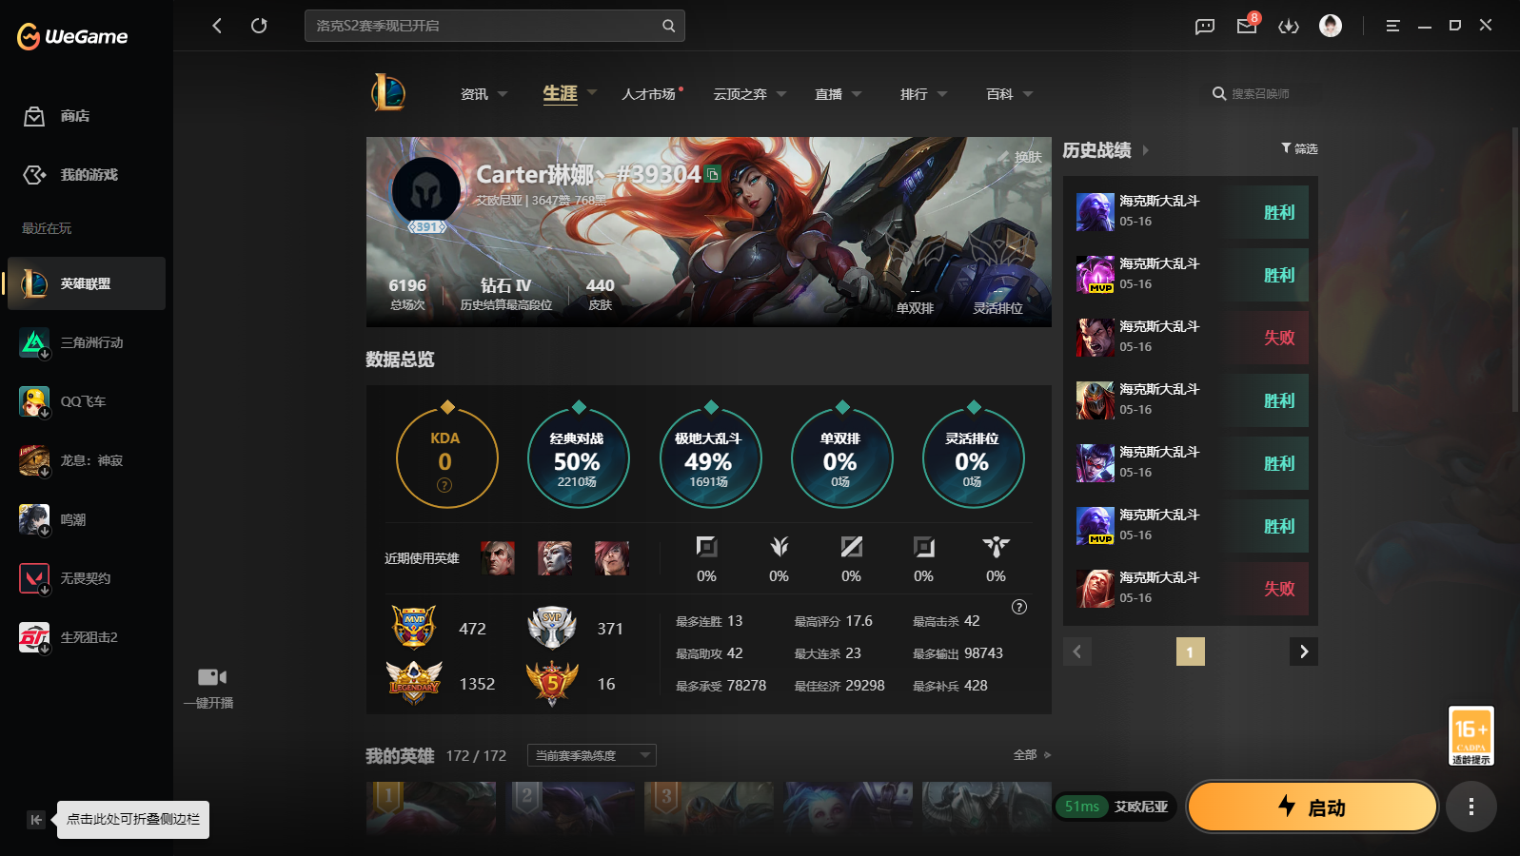The height and width of the screenshot is (856, 1520).
Task: Select 英雄联盟 in the sidebar
Action: tap(87, 283)
